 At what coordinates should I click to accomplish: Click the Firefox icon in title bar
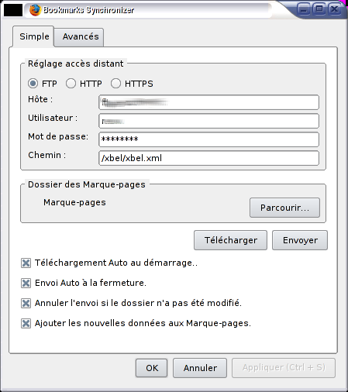[35, 10]
